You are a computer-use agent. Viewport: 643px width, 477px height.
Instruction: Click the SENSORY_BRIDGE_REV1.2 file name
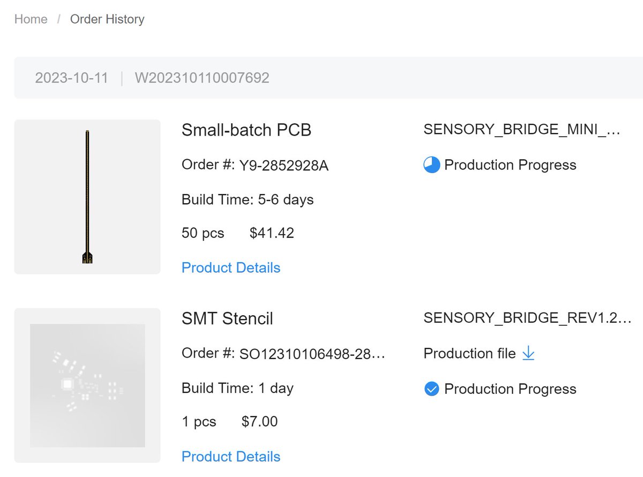528,318
